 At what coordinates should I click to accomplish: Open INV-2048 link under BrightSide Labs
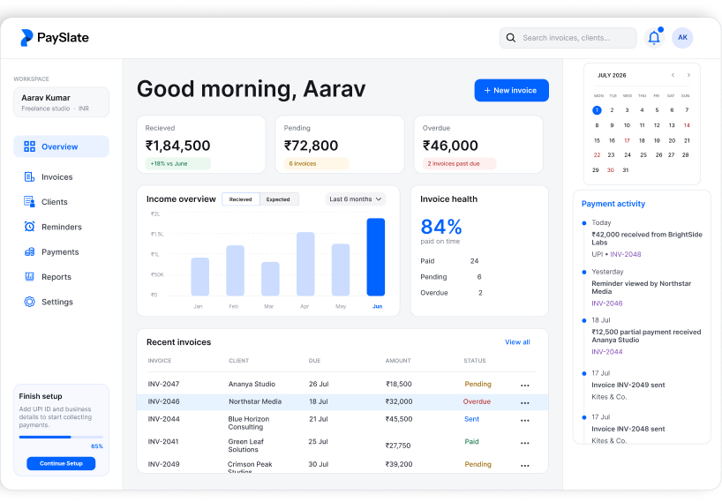[x=625, y=254]
